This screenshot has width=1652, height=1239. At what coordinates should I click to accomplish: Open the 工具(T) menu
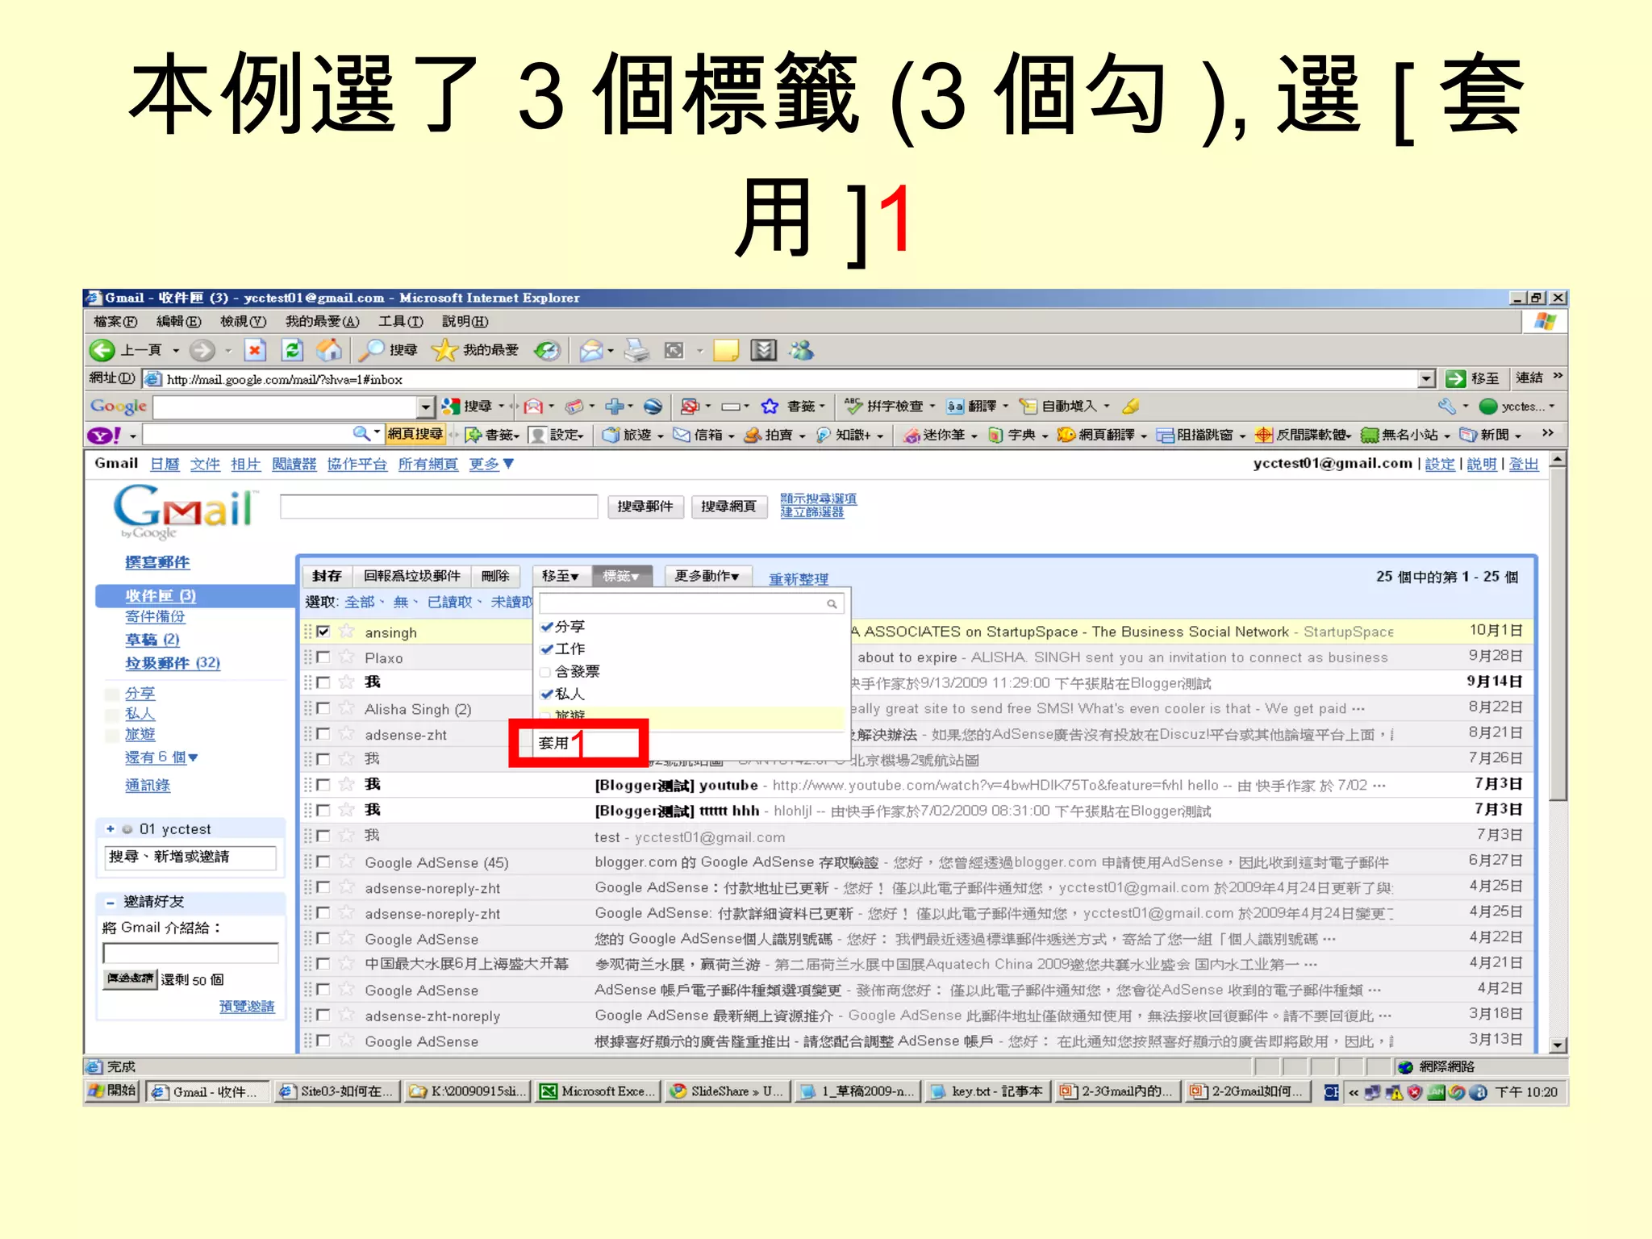tap(401, 321)
